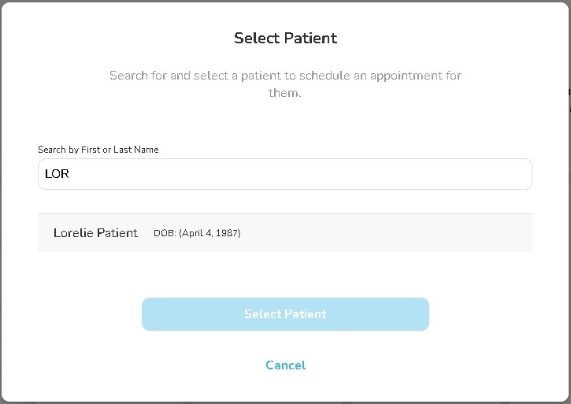Focus the patient name search input
Screen dimensions: 571x404
[284, 174]
